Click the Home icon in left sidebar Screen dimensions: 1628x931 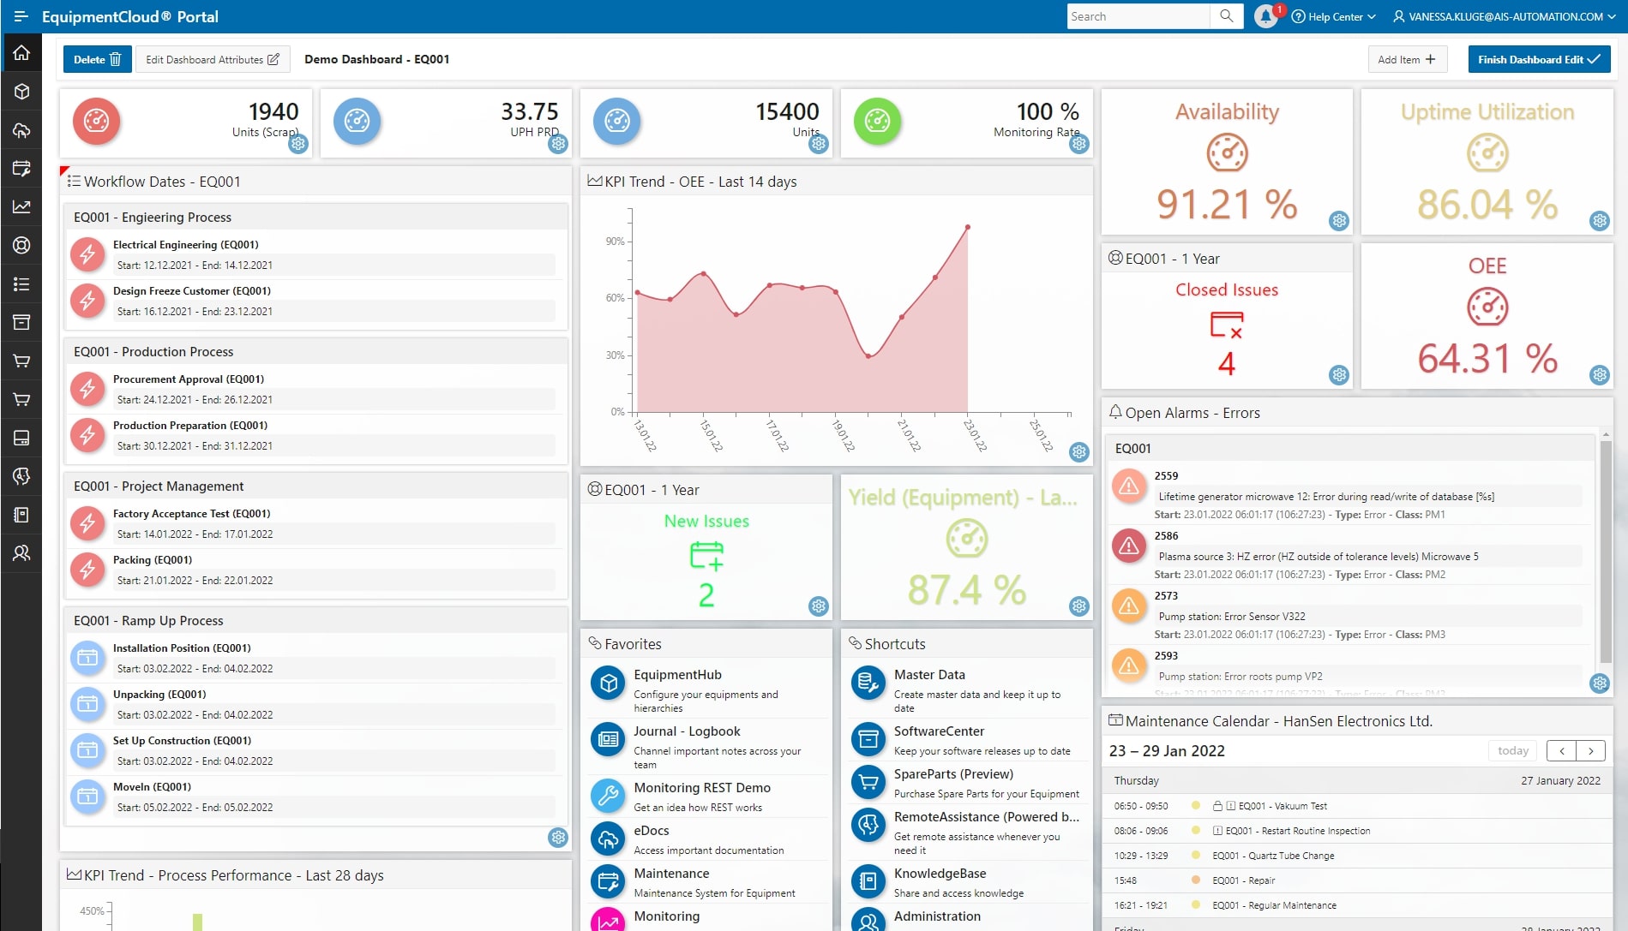pyautogui.click(x=21, y=53)
